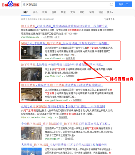Viewport: 135px width, 155px height.
Task: Open 百度快照 for www.cqdulou.com result
Action: point(49,37)
